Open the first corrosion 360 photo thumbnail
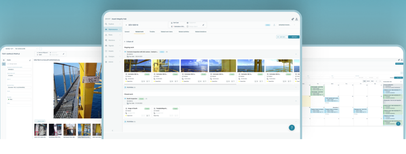406x154 pixels. click(x=138, y=66)
